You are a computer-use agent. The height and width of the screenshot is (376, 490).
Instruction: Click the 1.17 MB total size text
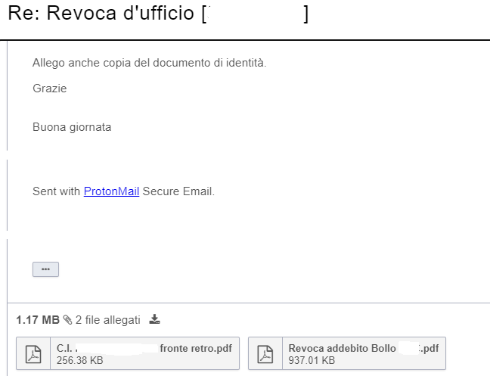pos(37,320)
